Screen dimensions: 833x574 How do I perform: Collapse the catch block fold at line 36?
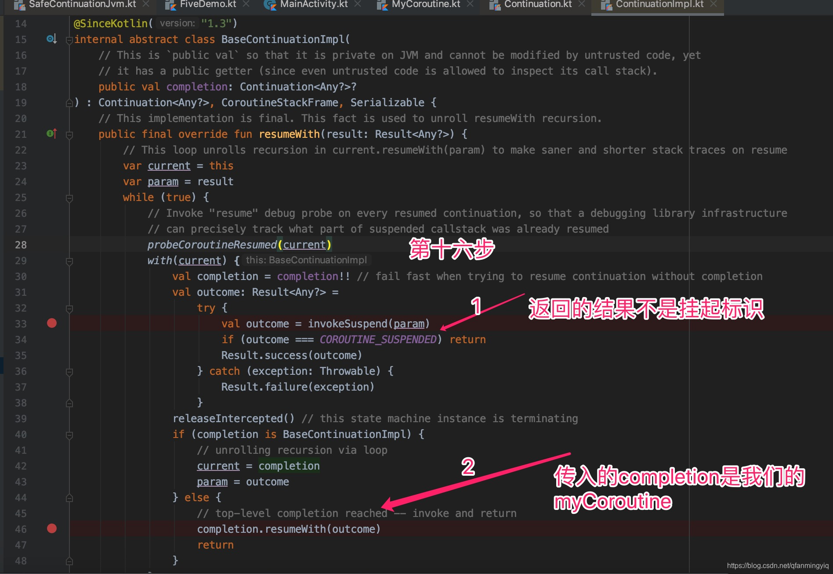69,372
